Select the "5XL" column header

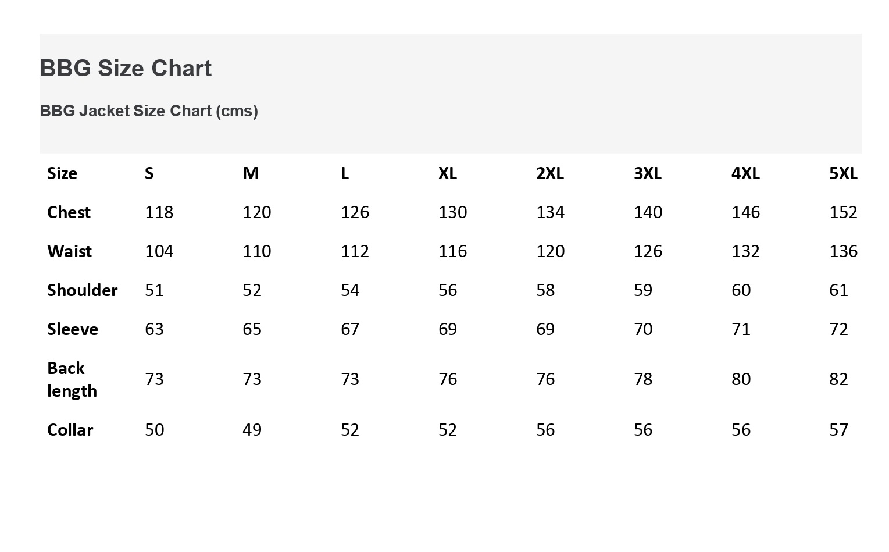tap(843, 173)
